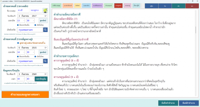Open the purple ดวงพิชัยสงคราม tab
Screen dimensions: 200x107
click(x=98, y=5)
